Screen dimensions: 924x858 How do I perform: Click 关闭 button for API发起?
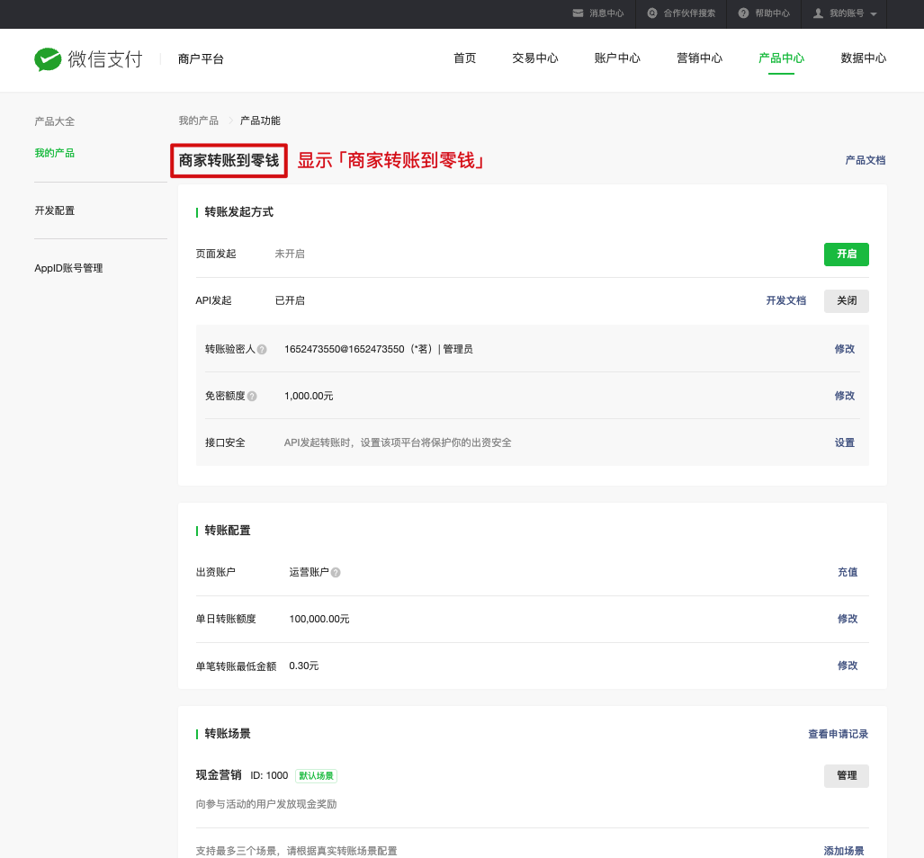click(847, 301)
